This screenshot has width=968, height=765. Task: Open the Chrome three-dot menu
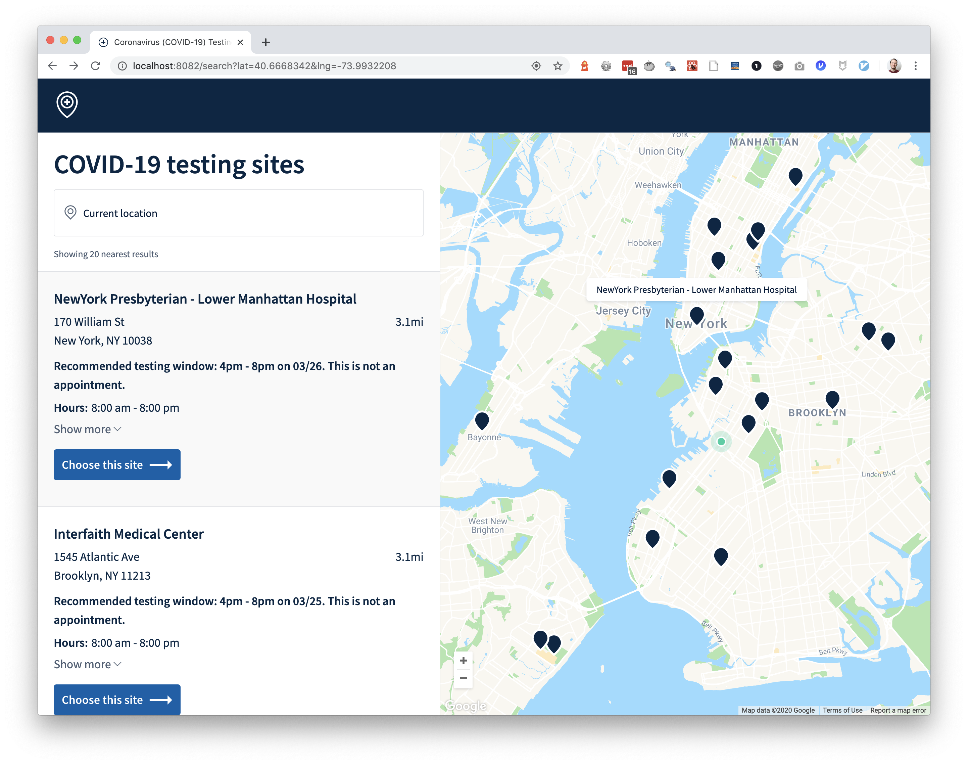(x=916, y=66)
